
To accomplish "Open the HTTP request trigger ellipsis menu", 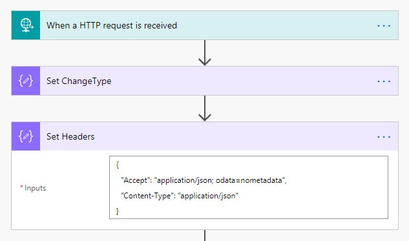I will coord(384,26).
